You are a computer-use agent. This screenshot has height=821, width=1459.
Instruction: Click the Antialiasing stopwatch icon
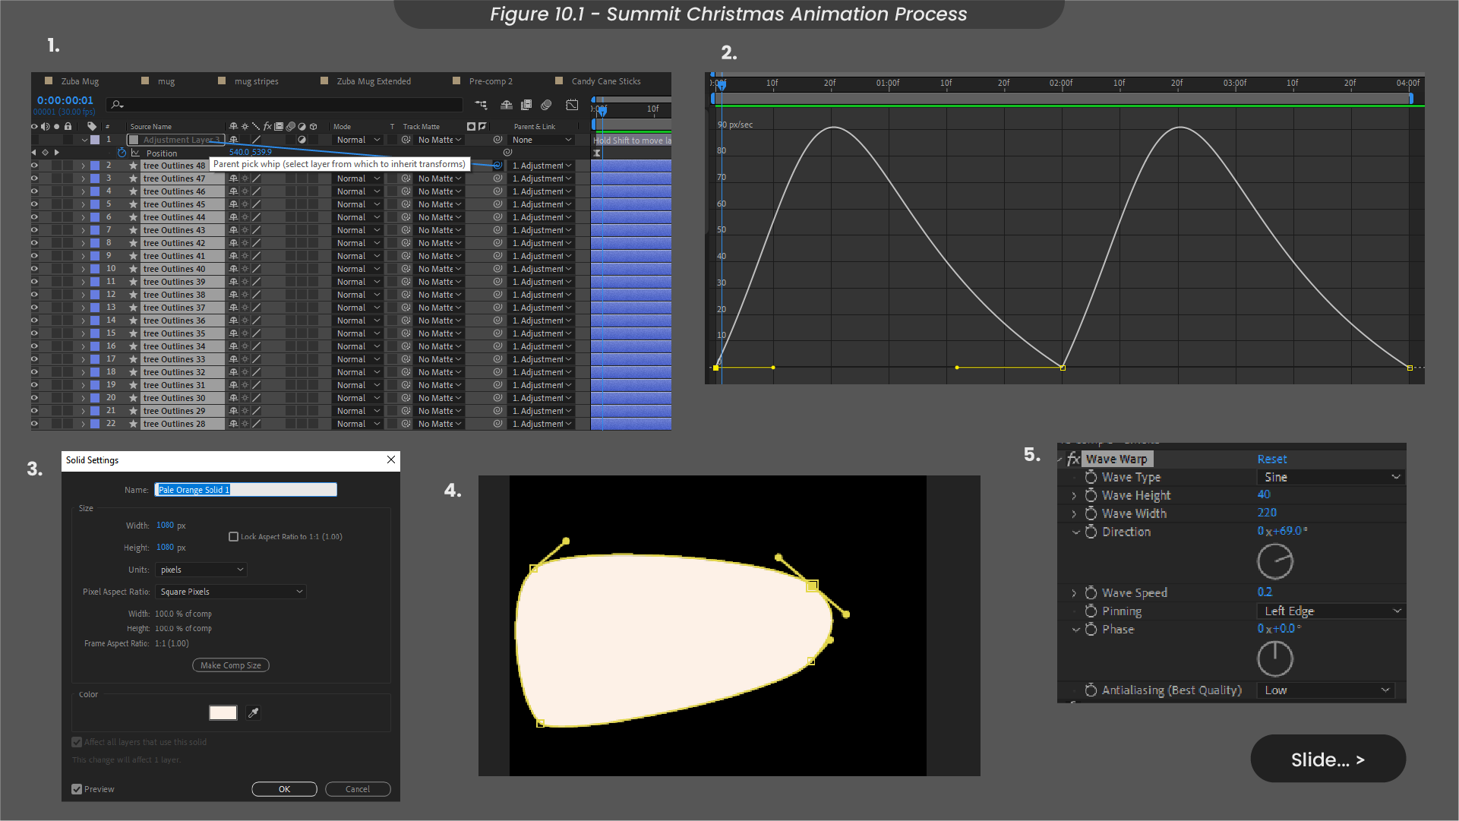tap(1091, 690)
